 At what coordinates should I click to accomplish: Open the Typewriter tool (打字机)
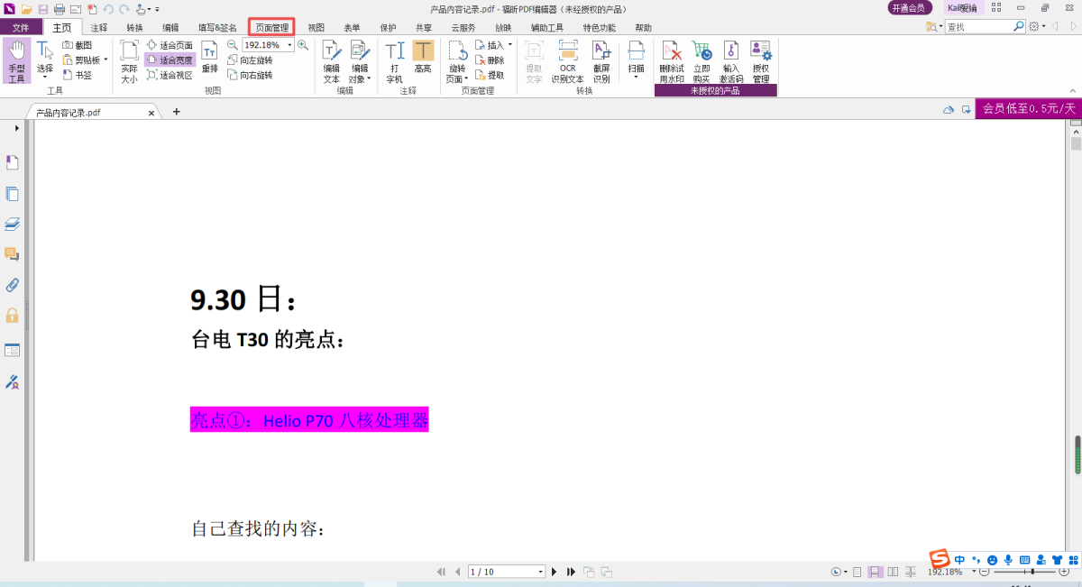[395, 60]
